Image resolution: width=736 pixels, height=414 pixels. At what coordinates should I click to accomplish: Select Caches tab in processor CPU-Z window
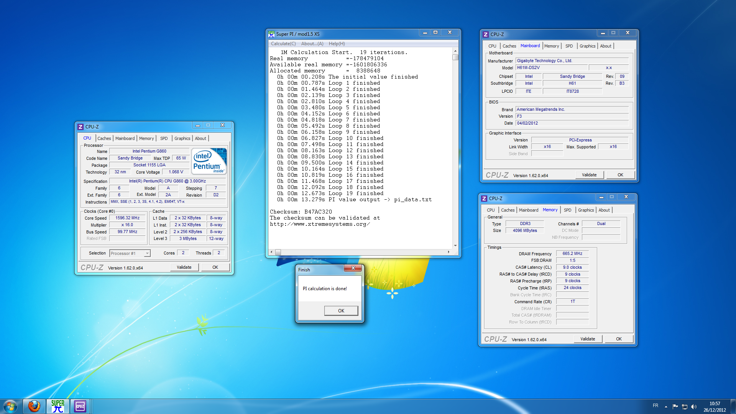(x=104, y=138)
